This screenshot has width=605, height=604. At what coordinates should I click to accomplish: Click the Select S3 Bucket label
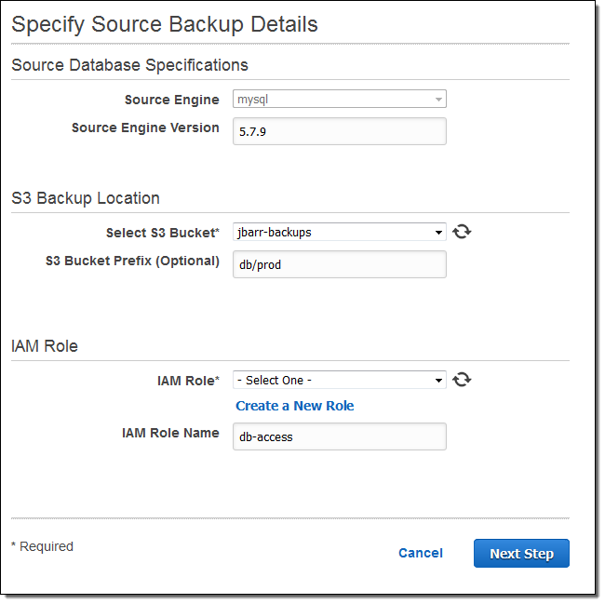(x=163, y=233)
